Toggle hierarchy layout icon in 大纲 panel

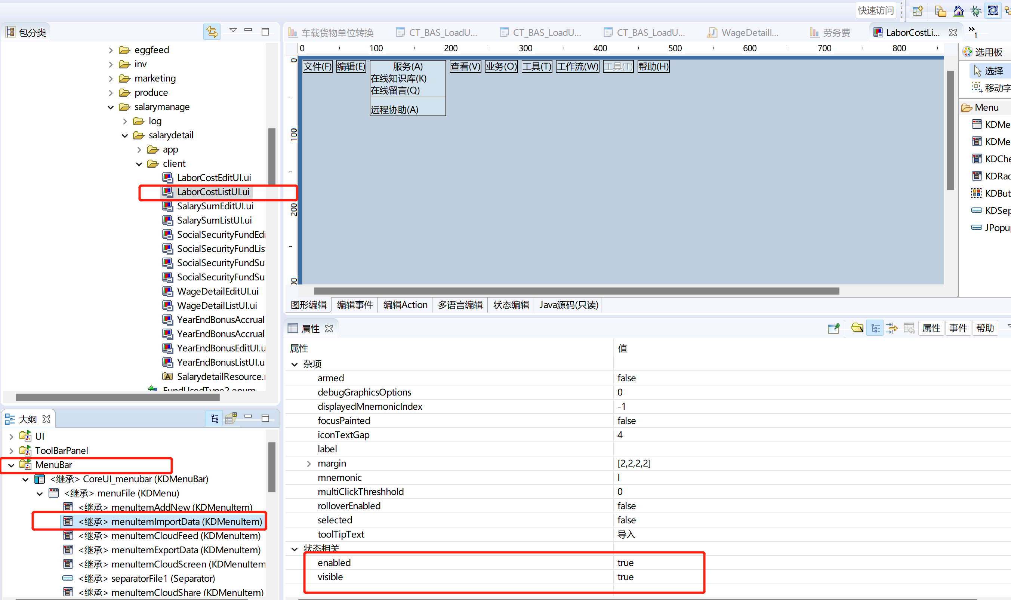[x=215, y=419]
